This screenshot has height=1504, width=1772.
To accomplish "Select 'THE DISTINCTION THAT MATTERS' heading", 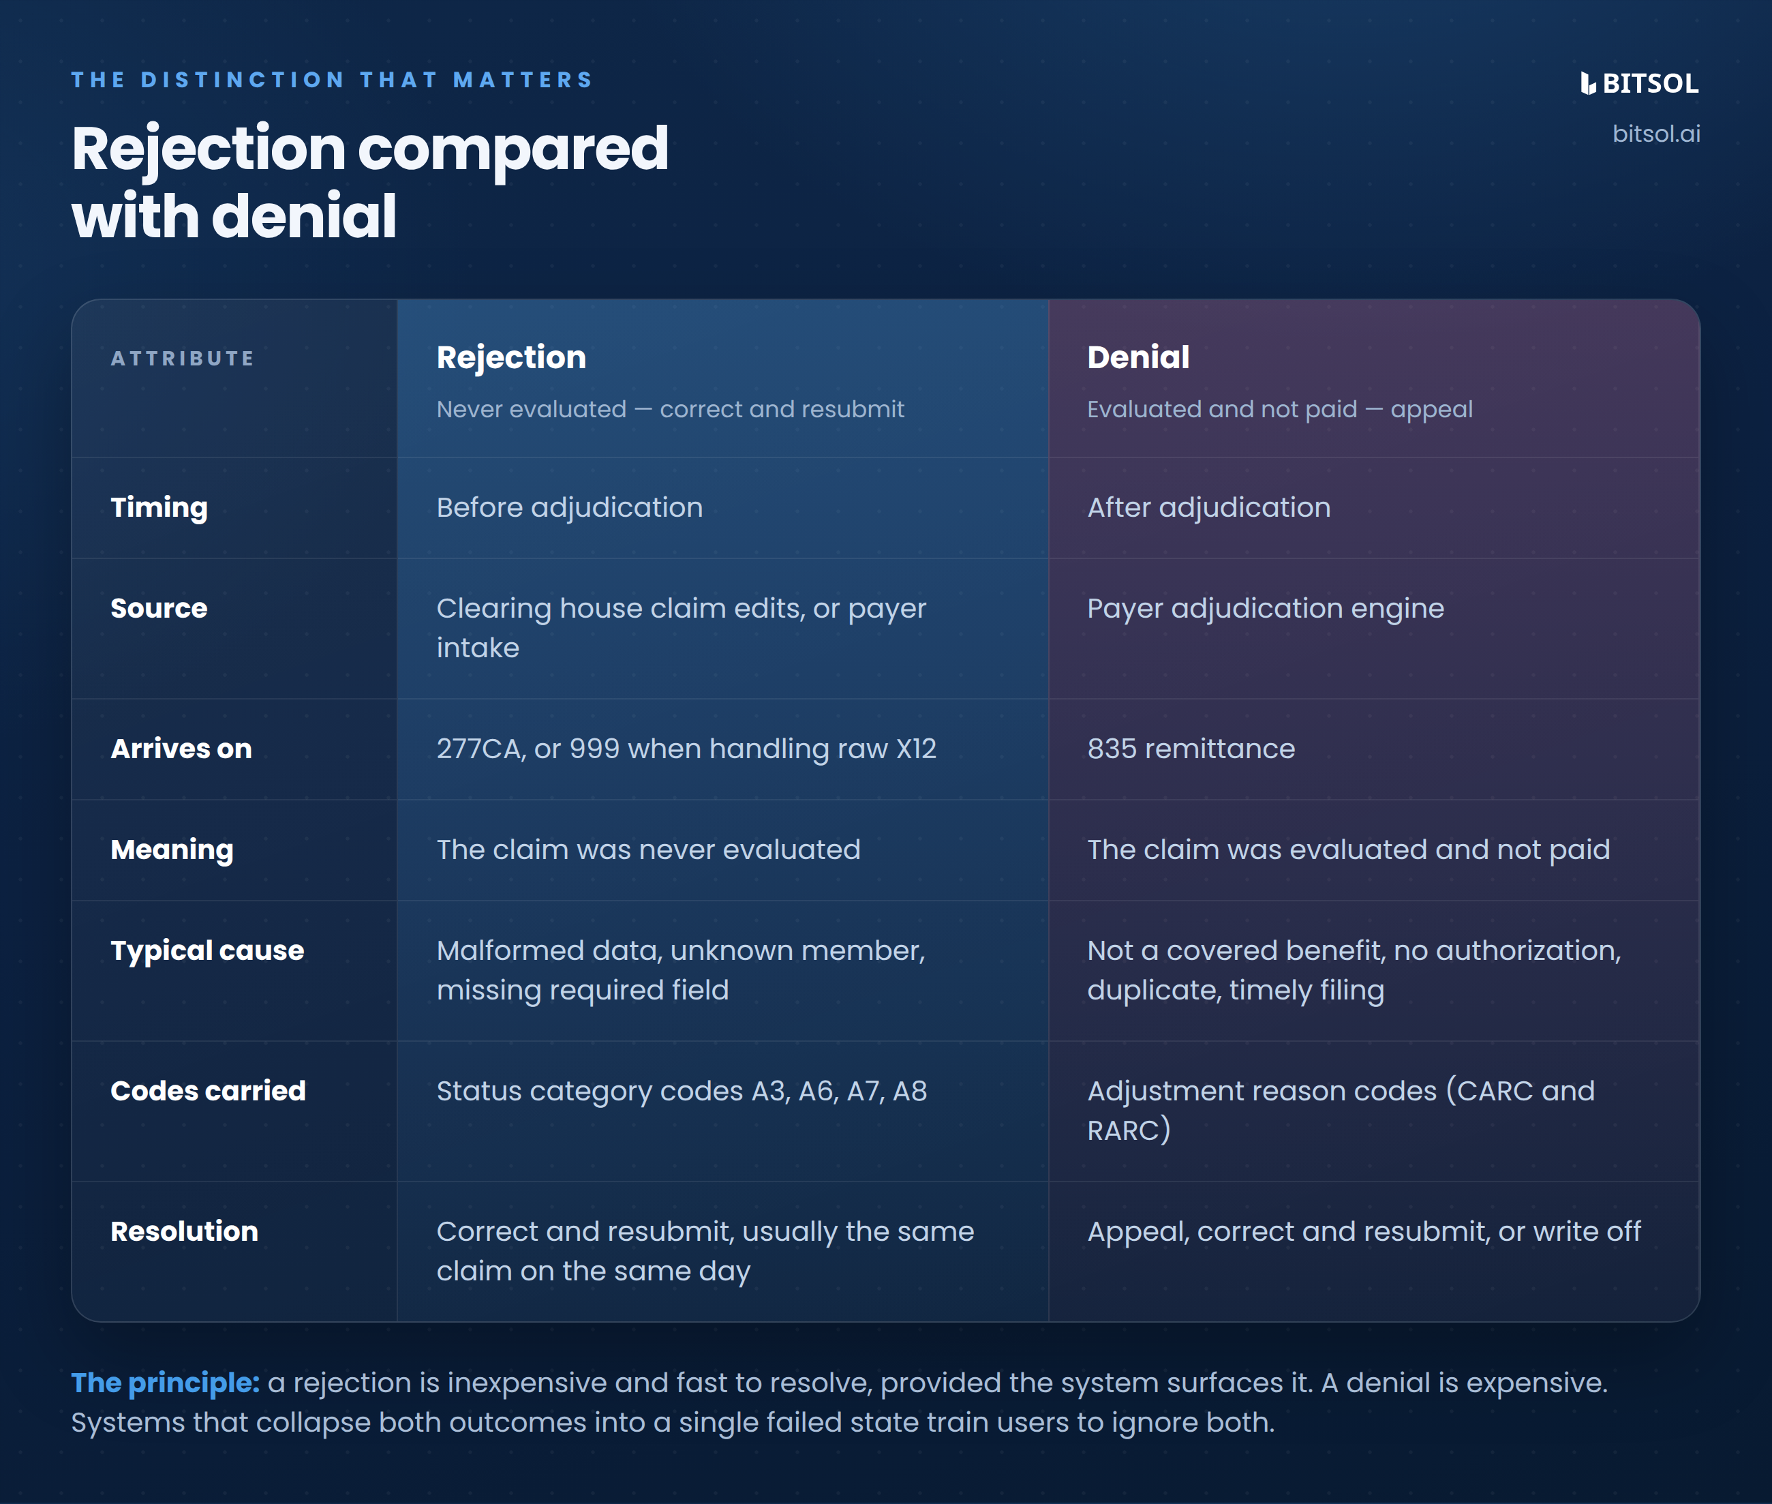I will (333, 80).
